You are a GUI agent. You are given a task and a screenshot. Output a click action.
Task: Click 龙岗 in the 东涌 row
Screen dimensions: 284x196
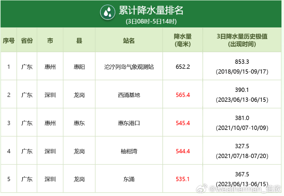[x=79, y=179]
